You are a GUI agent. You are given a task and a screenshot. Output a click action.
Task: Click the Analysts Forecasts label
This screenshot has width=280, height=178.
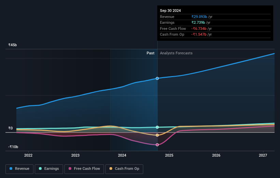(x=176, y=53)
